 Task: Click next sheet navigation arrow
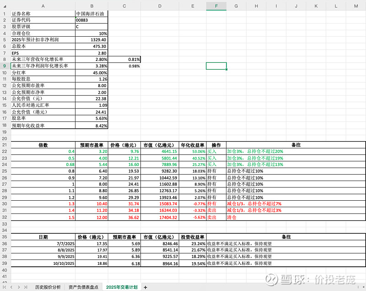pyautogui.click(x=19, y=287)
